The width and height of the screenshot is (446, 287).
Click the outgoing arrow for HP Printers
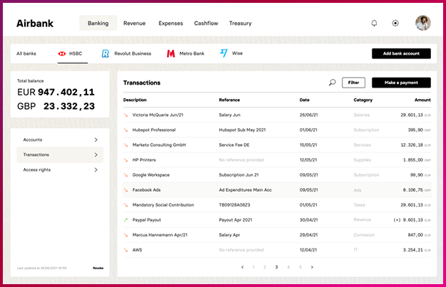(126, 160)
